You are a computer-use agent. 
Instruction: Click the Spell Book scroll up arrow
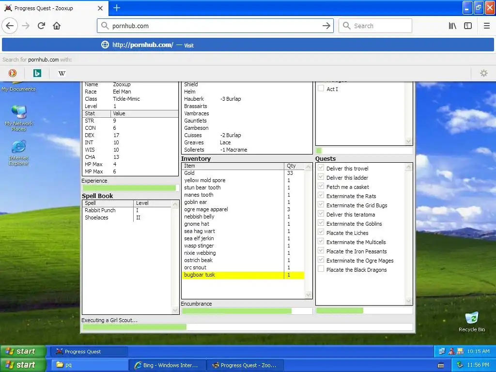pyautogui.click(x=175, y=204)
